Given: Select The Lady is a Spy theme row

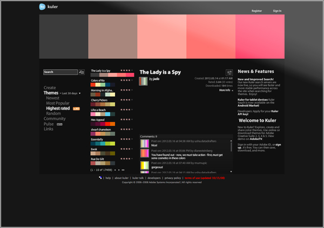Looking at the screenshot, I should 112,73.
